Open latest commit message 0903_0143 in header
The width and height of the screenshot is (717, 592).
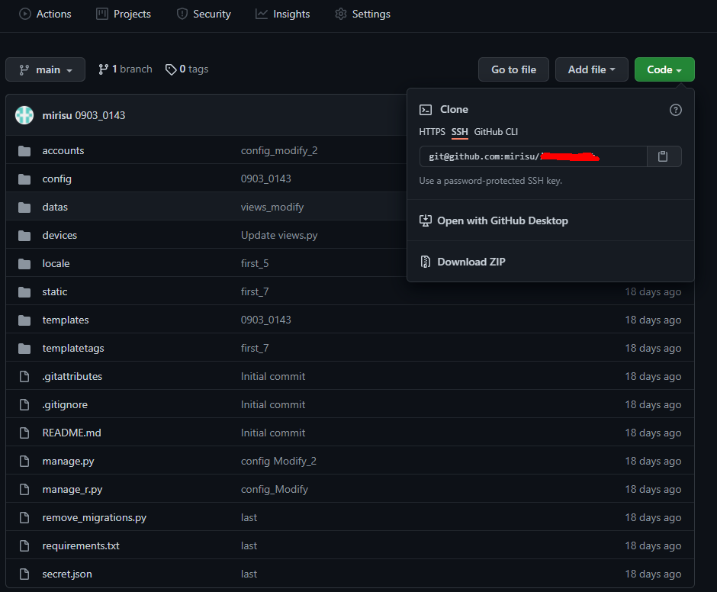[100, 115]
